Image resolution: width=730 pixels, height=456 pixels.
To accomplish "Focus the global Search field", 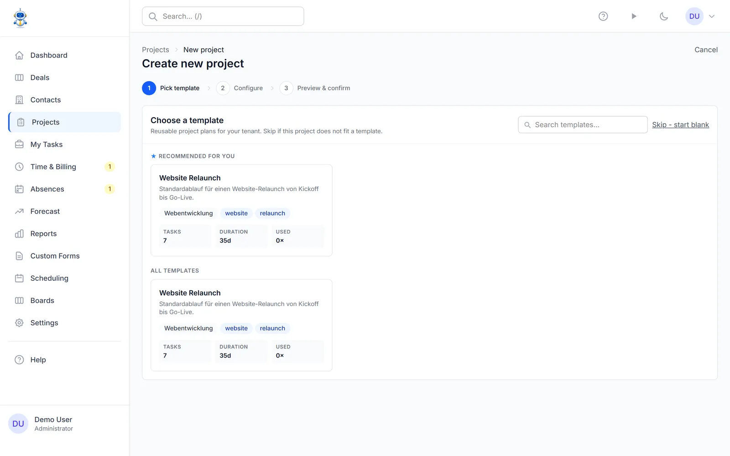I will coord(223,16).
